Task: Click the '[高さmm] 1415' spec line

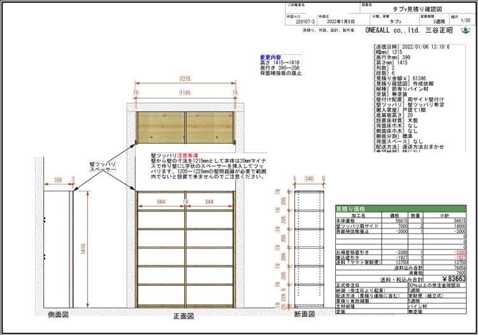Action: [x=391, y=63]
